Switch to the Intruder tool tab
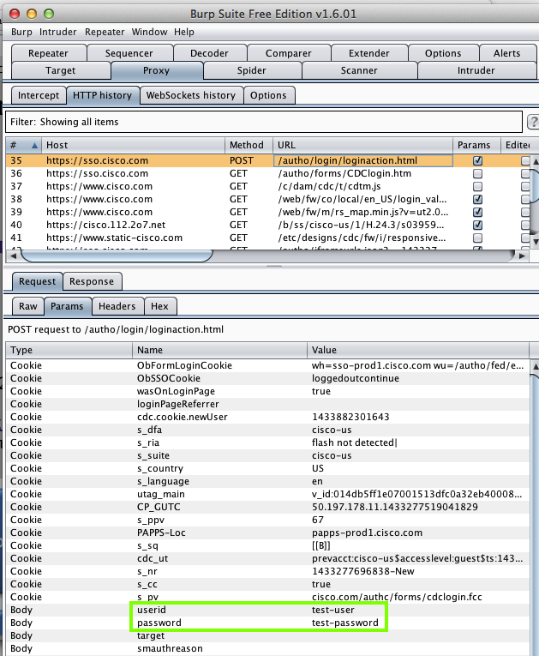Viewport: 539px width, 656px height. click(x=476, y=70)
